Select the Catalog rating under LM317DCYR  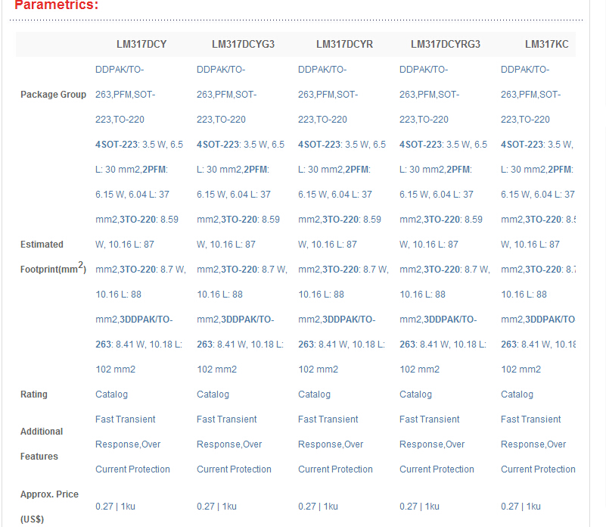[314, 394]
